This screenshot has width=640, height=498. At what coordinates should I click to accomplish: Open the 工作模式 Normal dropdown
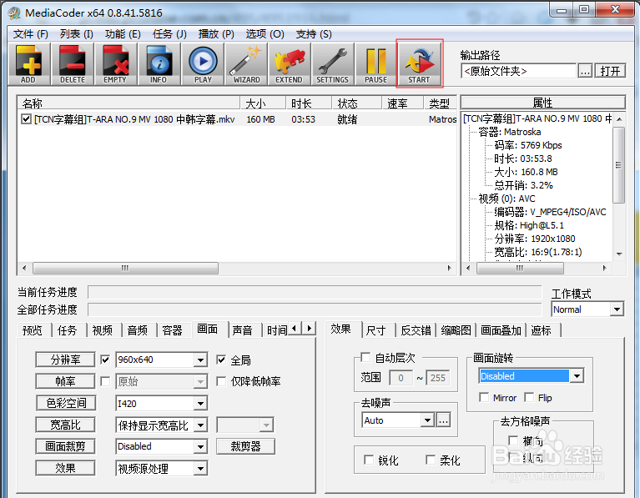[617, 309]
